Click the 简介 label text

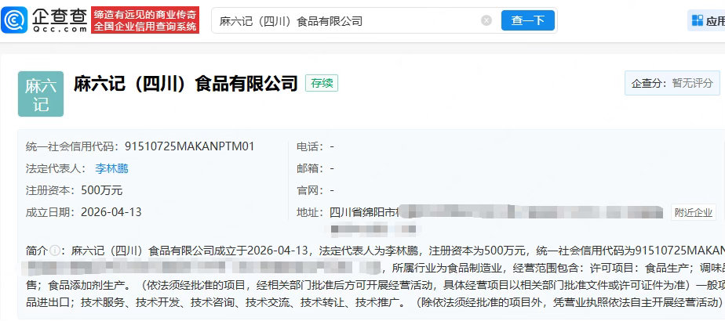37,251
